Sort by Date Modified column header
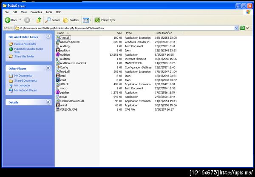This screenshot has height=177, width=255. [168, 33]
